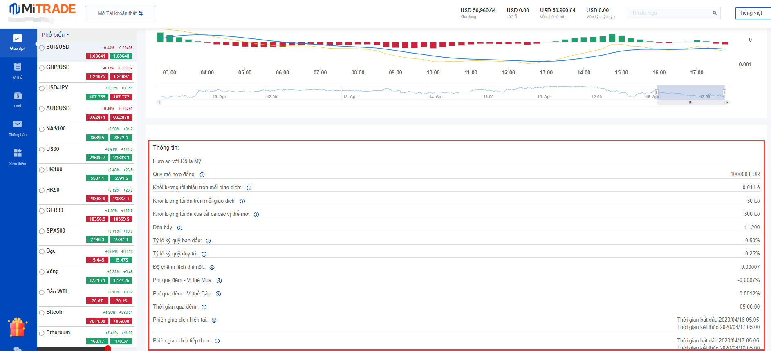
Task: Click NAS100 buy price 8672.1
Action: (x=121, y=138)
